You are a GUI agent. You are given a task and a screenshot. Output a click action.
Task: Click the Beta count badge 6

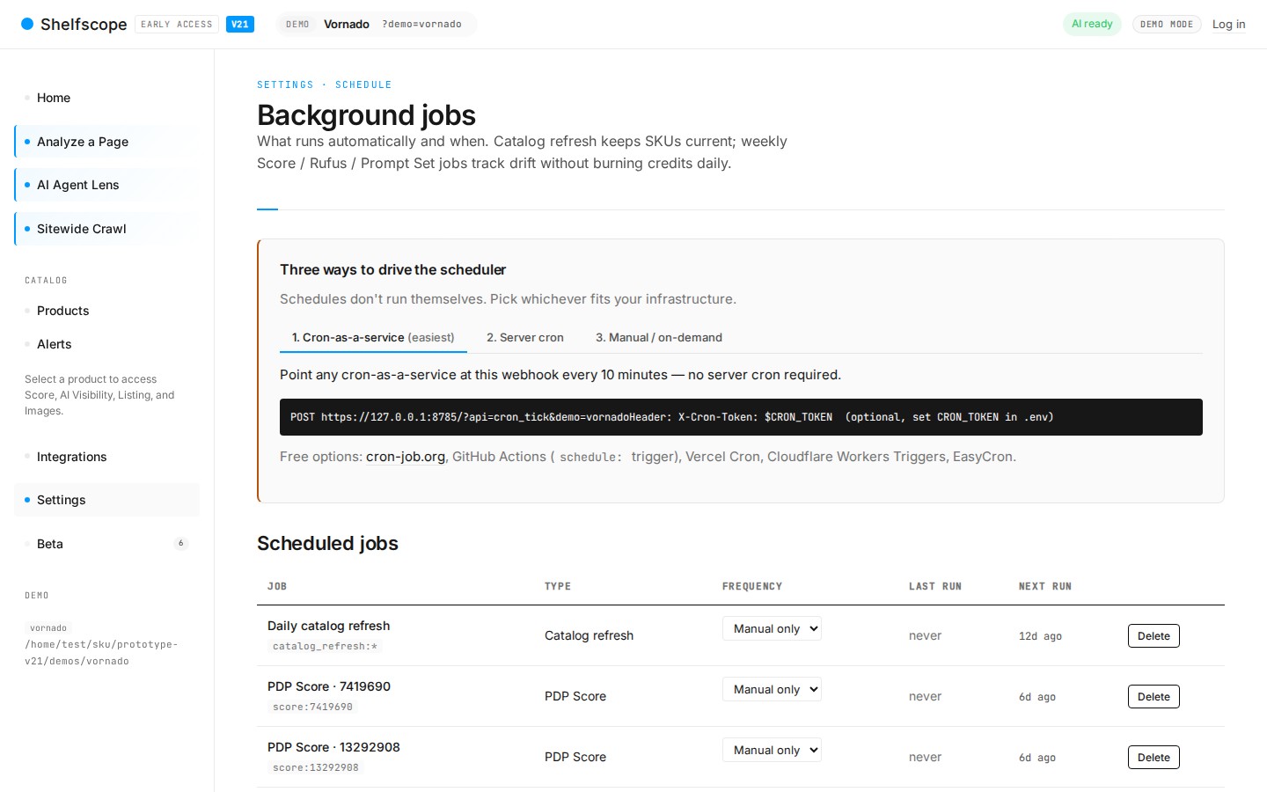coord(181,544)
